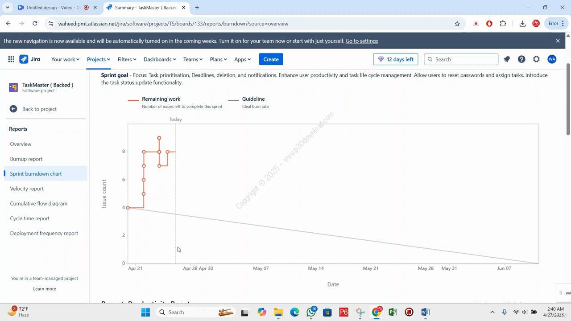
Task: Open Windows Start menu
Action: (x=145, y=312)
